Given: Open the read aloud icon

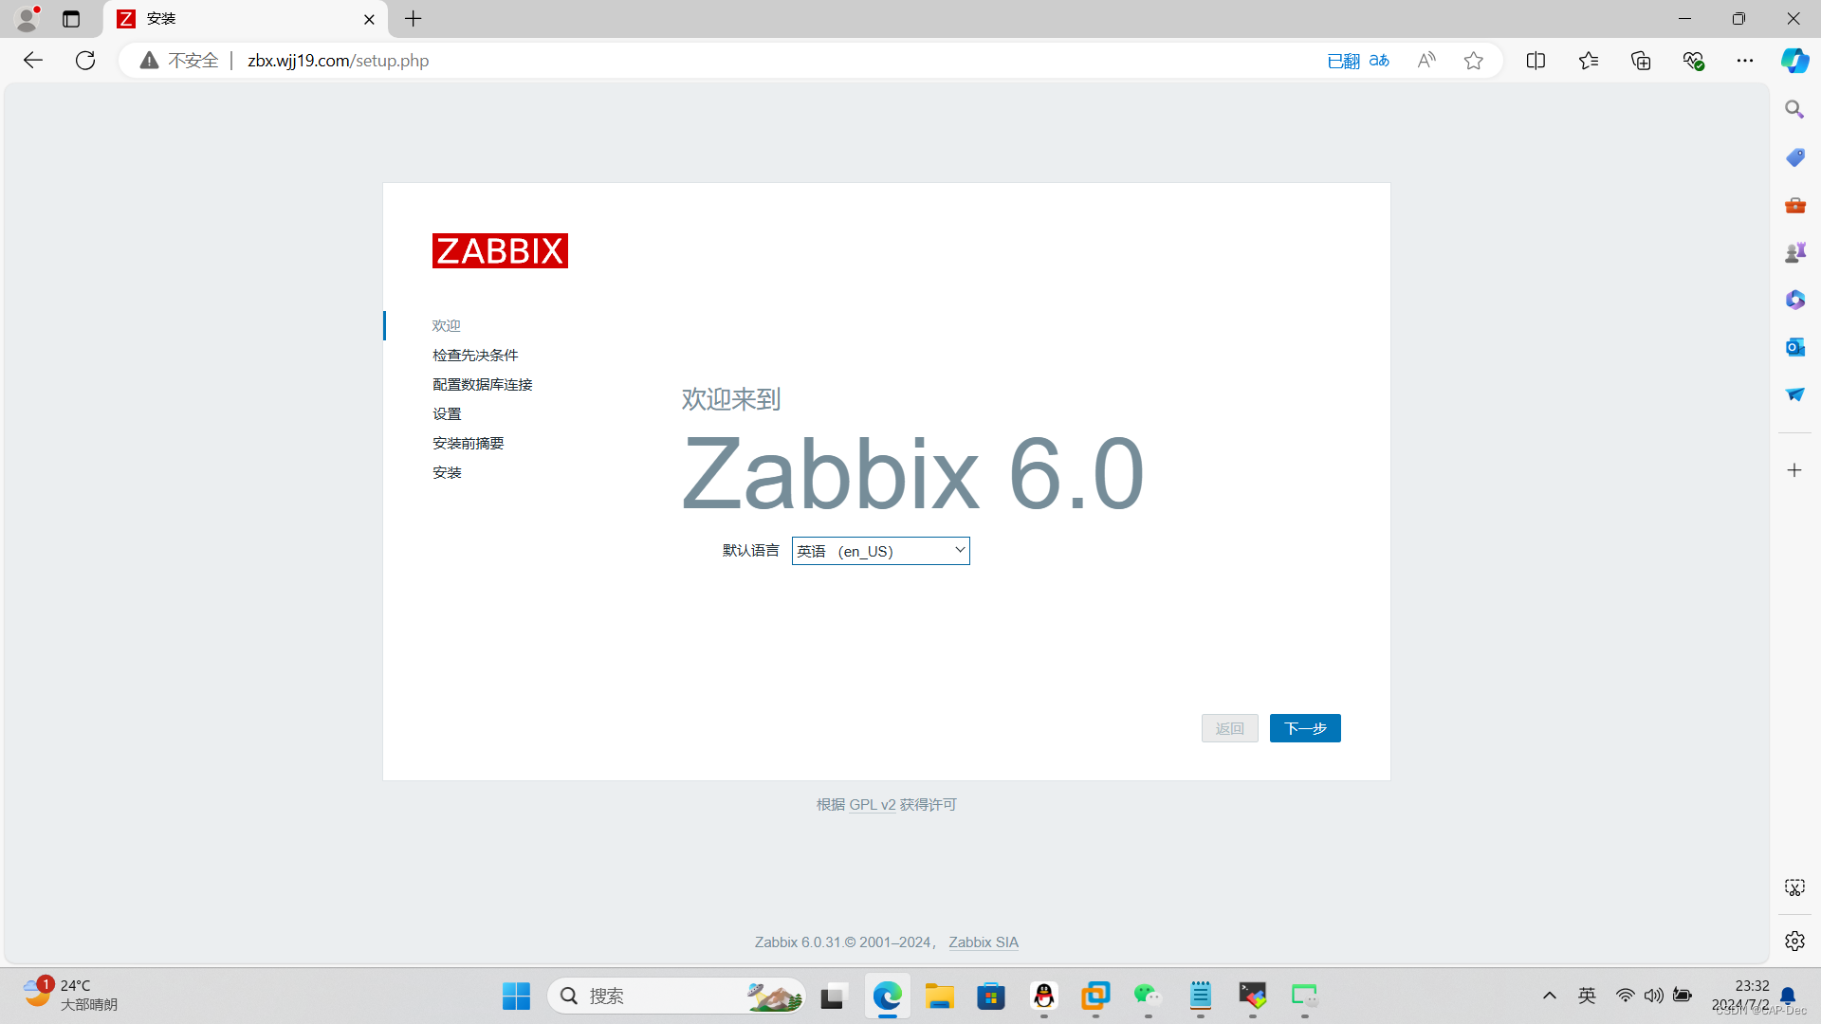Looking at the screenshot, I should 1426,61.
